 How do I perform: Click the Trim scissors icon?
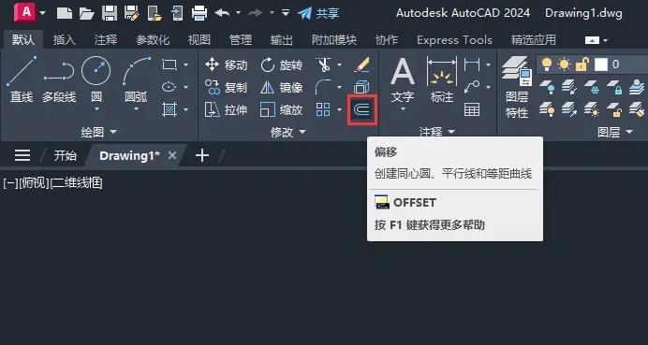point(323,65)
